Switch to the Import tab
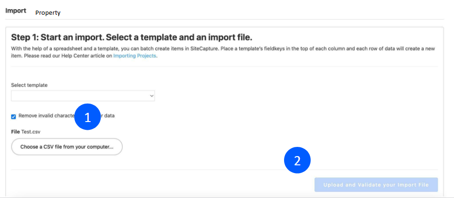454x198 pixels. (16, 10)
